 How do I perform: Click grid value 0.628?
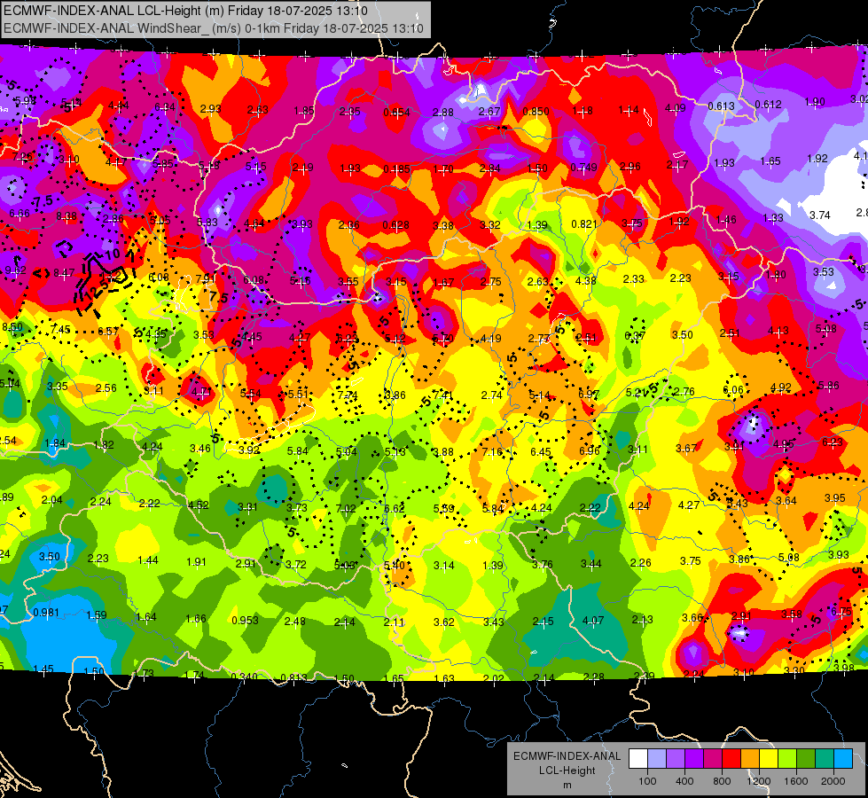coord(395,225)
